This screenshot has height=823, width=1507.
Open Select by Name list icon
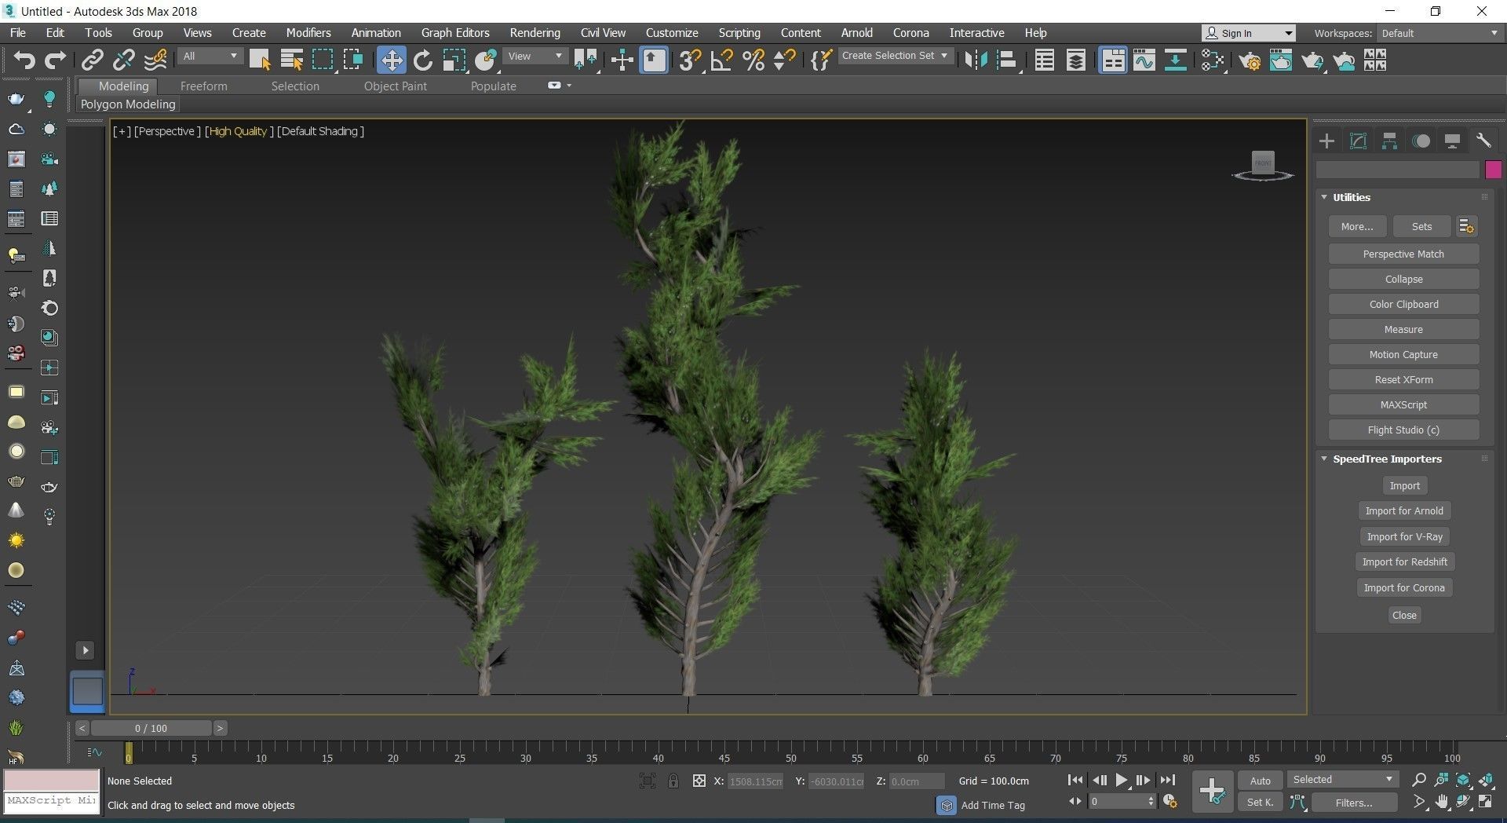coord(291,60)
